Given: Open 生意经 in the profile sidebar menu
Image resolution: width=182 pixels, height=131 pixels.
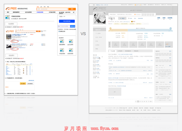Looking at the screenshot, I should 97,45.
